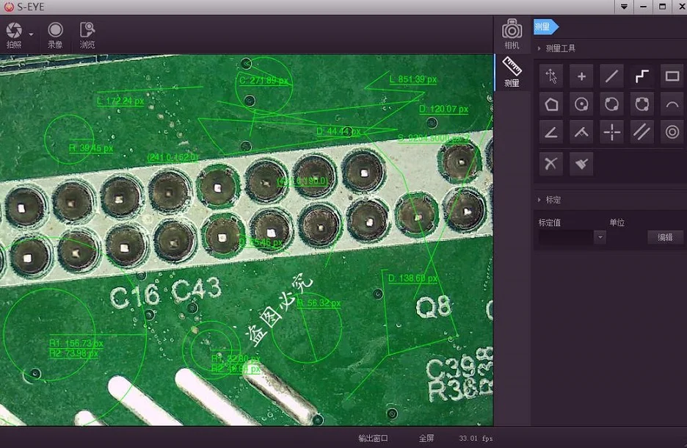Pick the crosshair center mark tool
The image size is (687, 448).
(611, 132)
